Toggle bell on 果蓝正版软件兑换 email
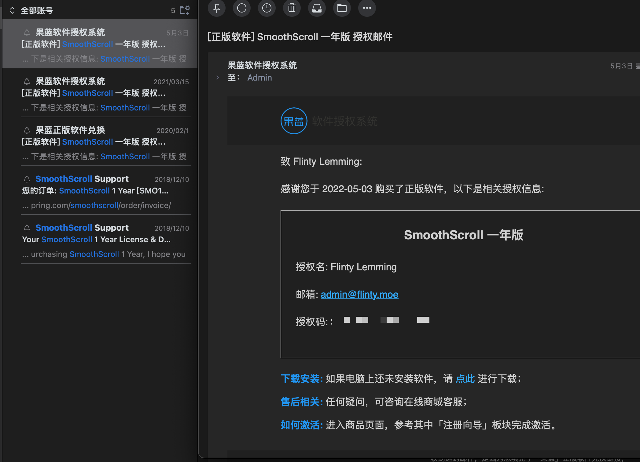Image resolution: width=640 pixels, height=462 pixels. pos(27,130)
